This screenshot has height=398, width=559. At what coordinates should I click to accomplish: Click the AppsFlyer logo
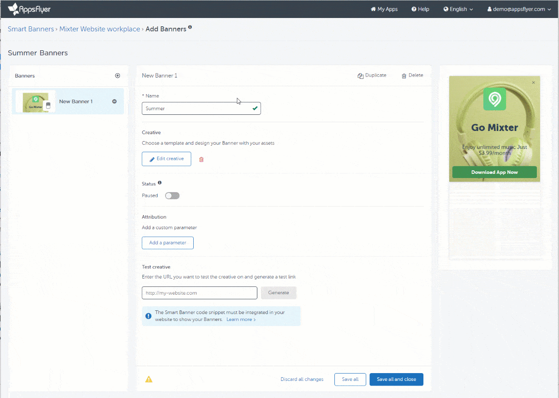(29, 9)
